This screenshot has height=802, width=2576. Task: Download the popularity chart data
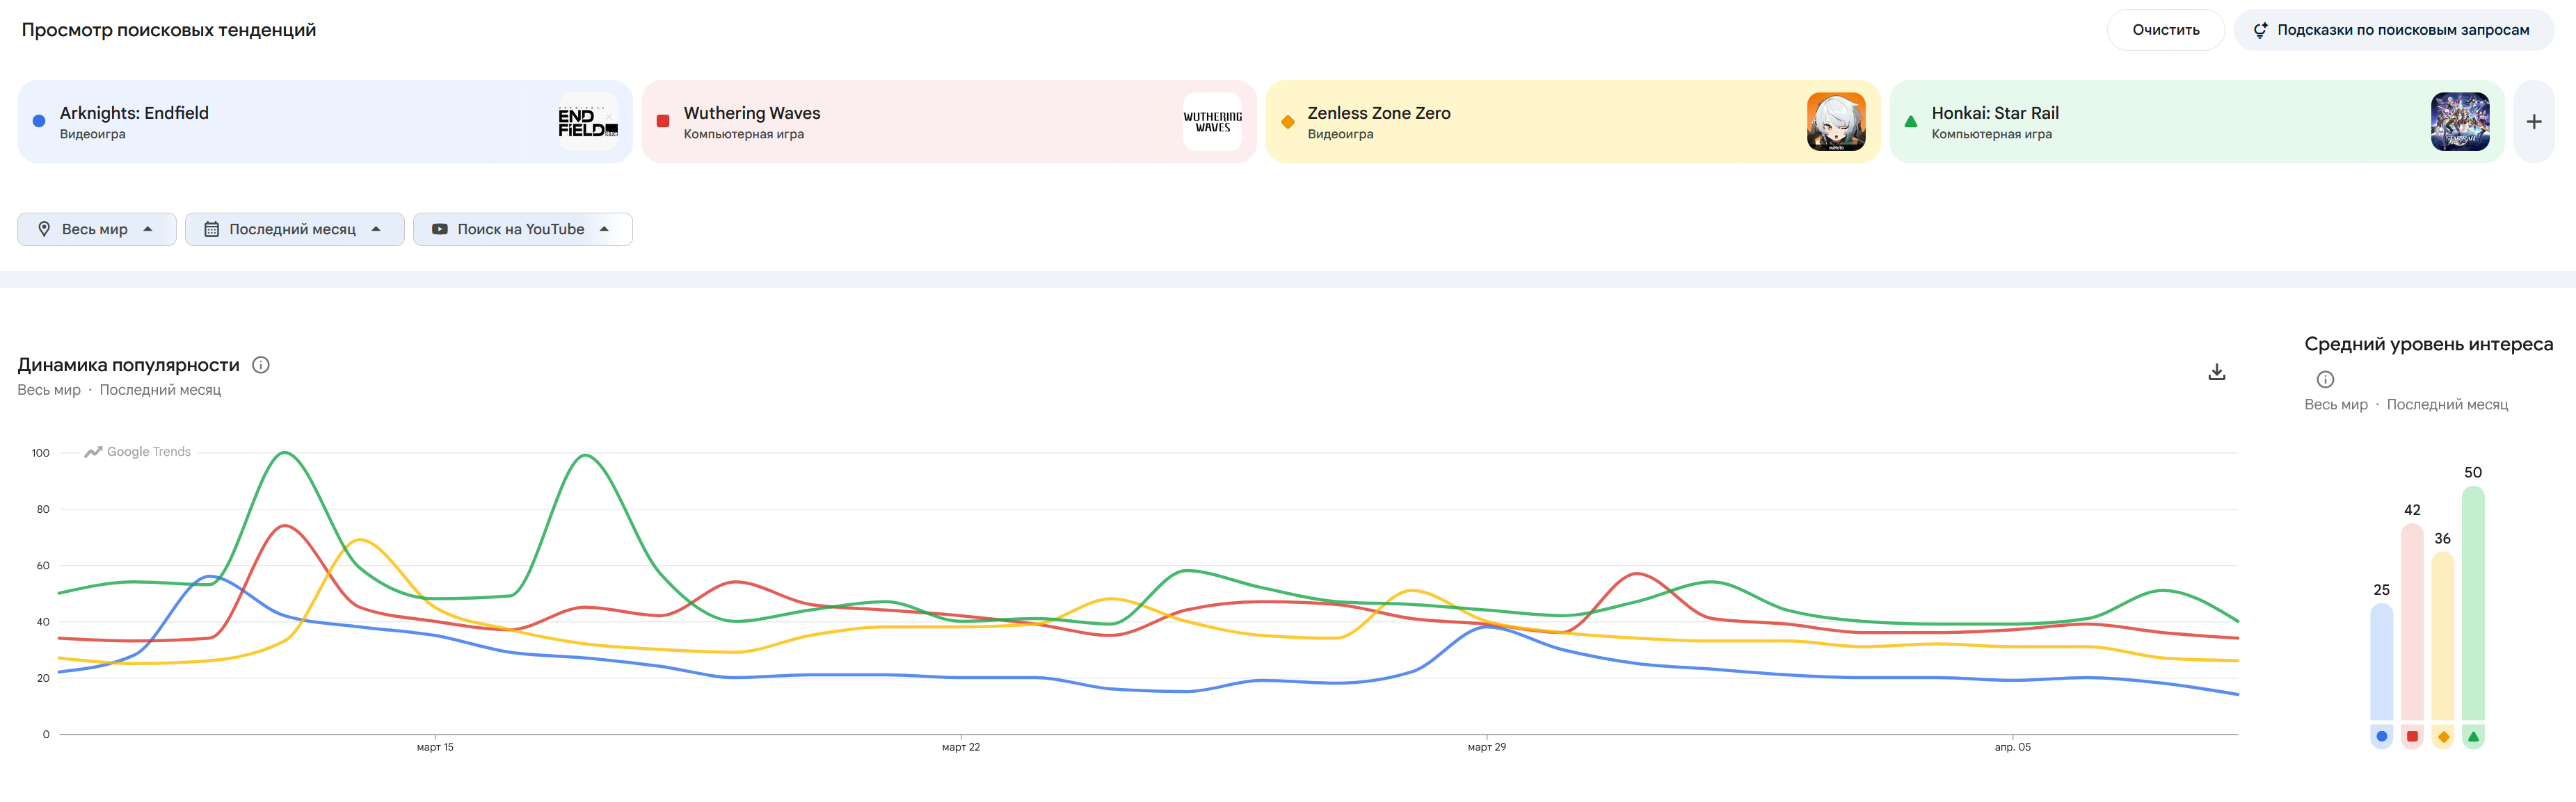tap(2217, 373)
